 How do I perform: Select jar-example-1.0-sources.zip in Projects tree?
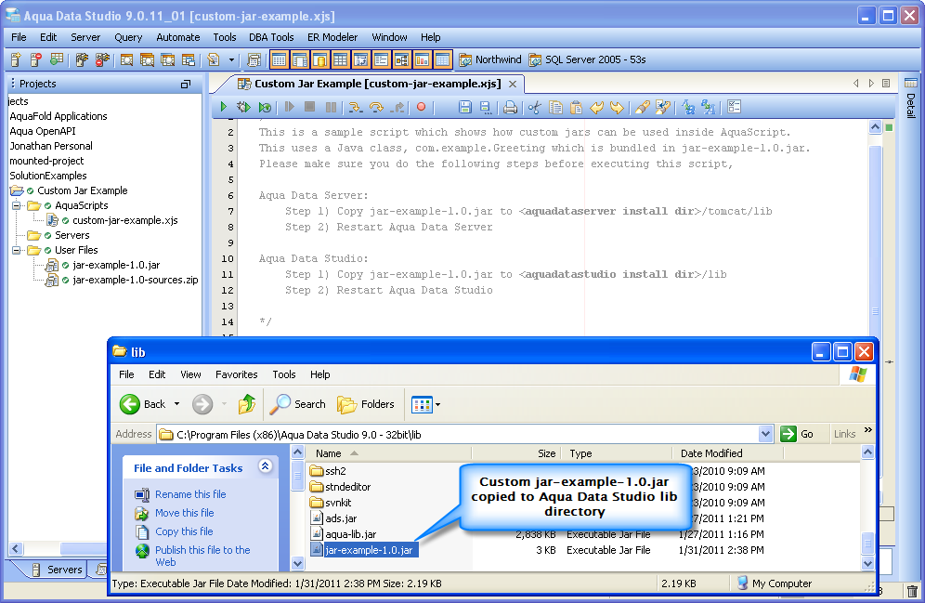point(135,280)
